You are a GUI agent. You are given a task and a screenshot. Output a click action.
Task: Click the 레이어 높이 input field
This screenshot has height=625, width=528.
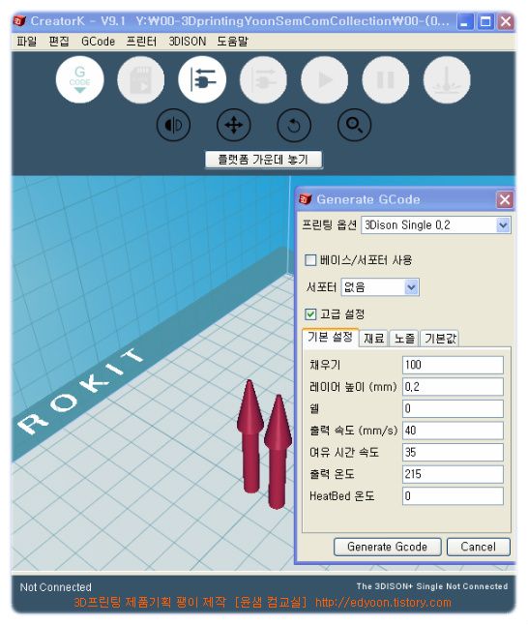pyautogui.click(x=453, y=387)
